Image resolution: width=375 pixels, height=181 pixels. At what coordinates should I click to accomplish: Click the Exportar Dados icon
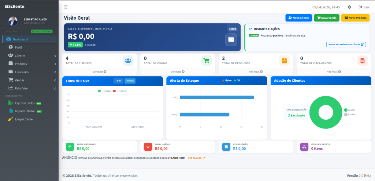pyautogui.click(x=11, y=103)
